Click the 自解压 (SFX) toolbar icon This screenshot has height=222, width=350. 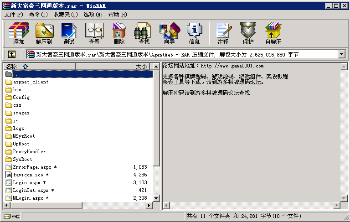273,33
